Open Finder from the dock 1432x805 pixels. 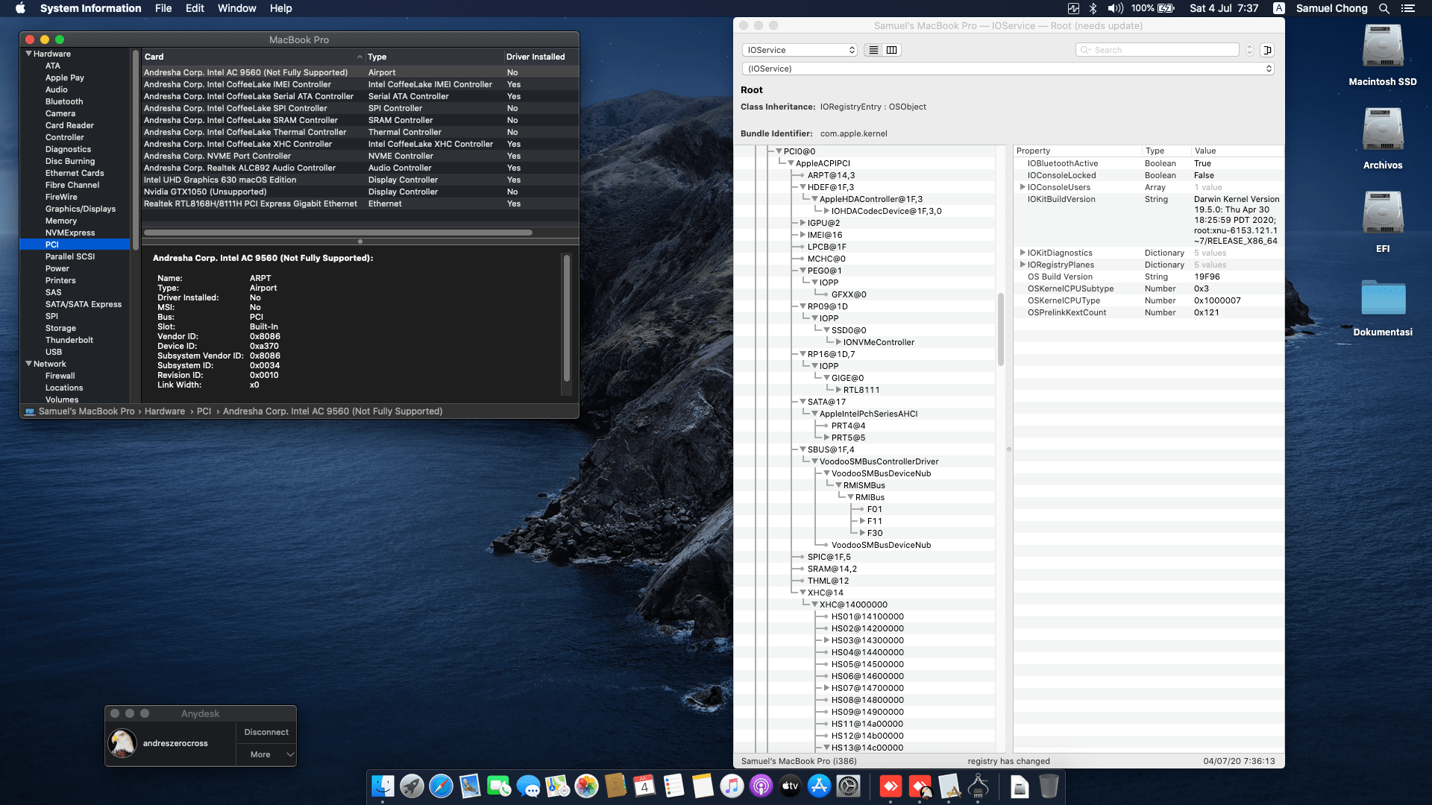click(383, 786)
